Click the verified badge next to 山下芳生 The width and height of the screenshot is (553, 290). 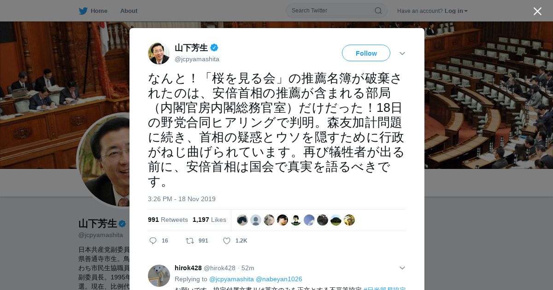214,47
